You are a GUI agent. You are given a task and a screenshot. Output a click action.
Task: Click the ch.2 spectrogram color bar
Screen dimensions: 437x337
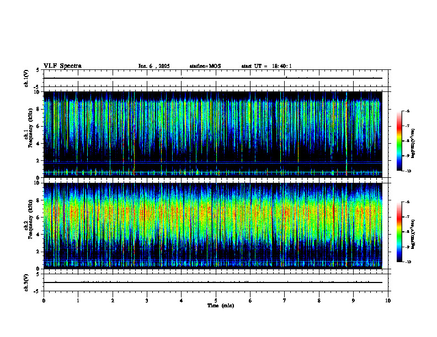(399, 232)
